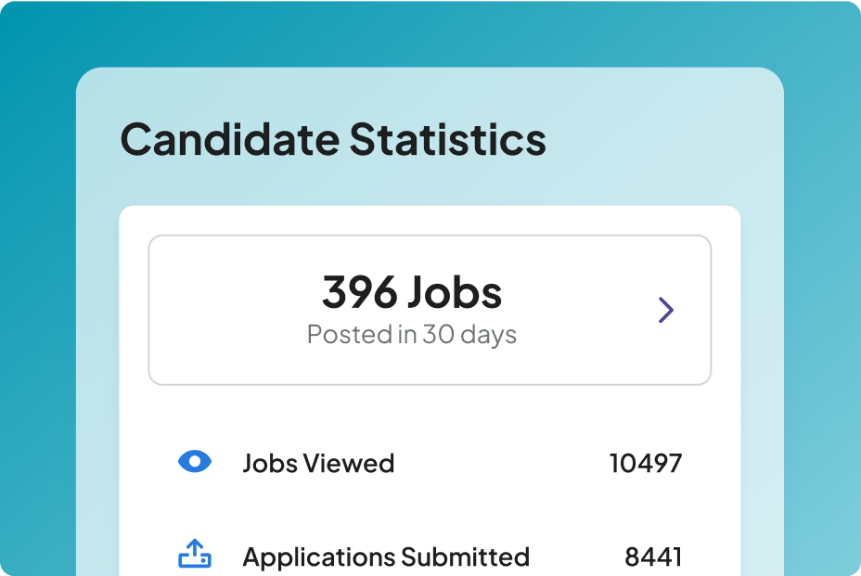Click the word "Candidate" in the title
Screen dimensions: 861x576
[x=229, y=139]
